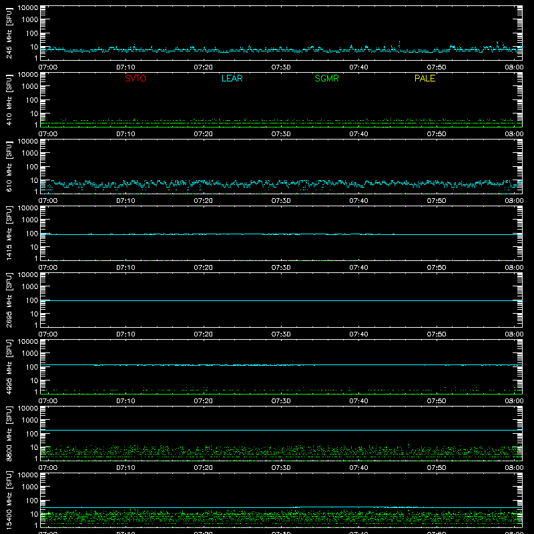Screen dimensions: 534x534
Task: Click 07:50 tick under the 610 MHz plot
Action: click(x=437, y=201)
